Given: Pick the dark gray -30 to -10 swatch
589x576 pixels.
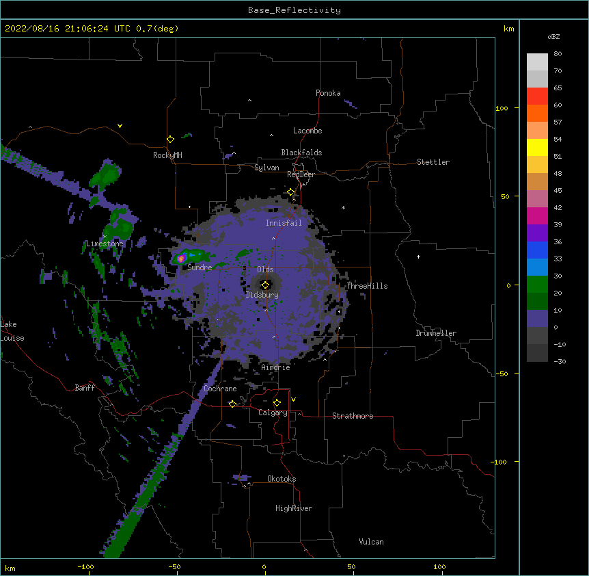Looking at the screenshot, I should (537, 353).
